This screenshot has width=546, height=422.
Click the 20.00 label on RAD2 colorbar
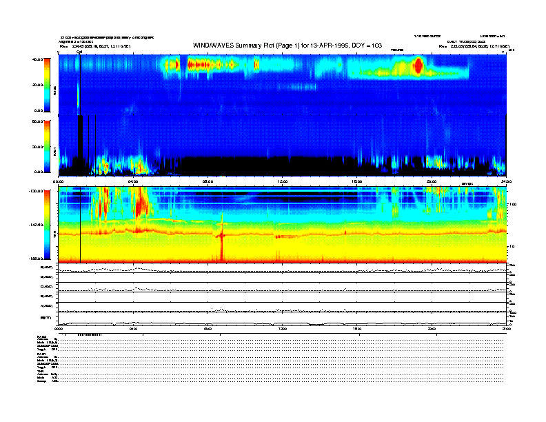coord(37,85)
